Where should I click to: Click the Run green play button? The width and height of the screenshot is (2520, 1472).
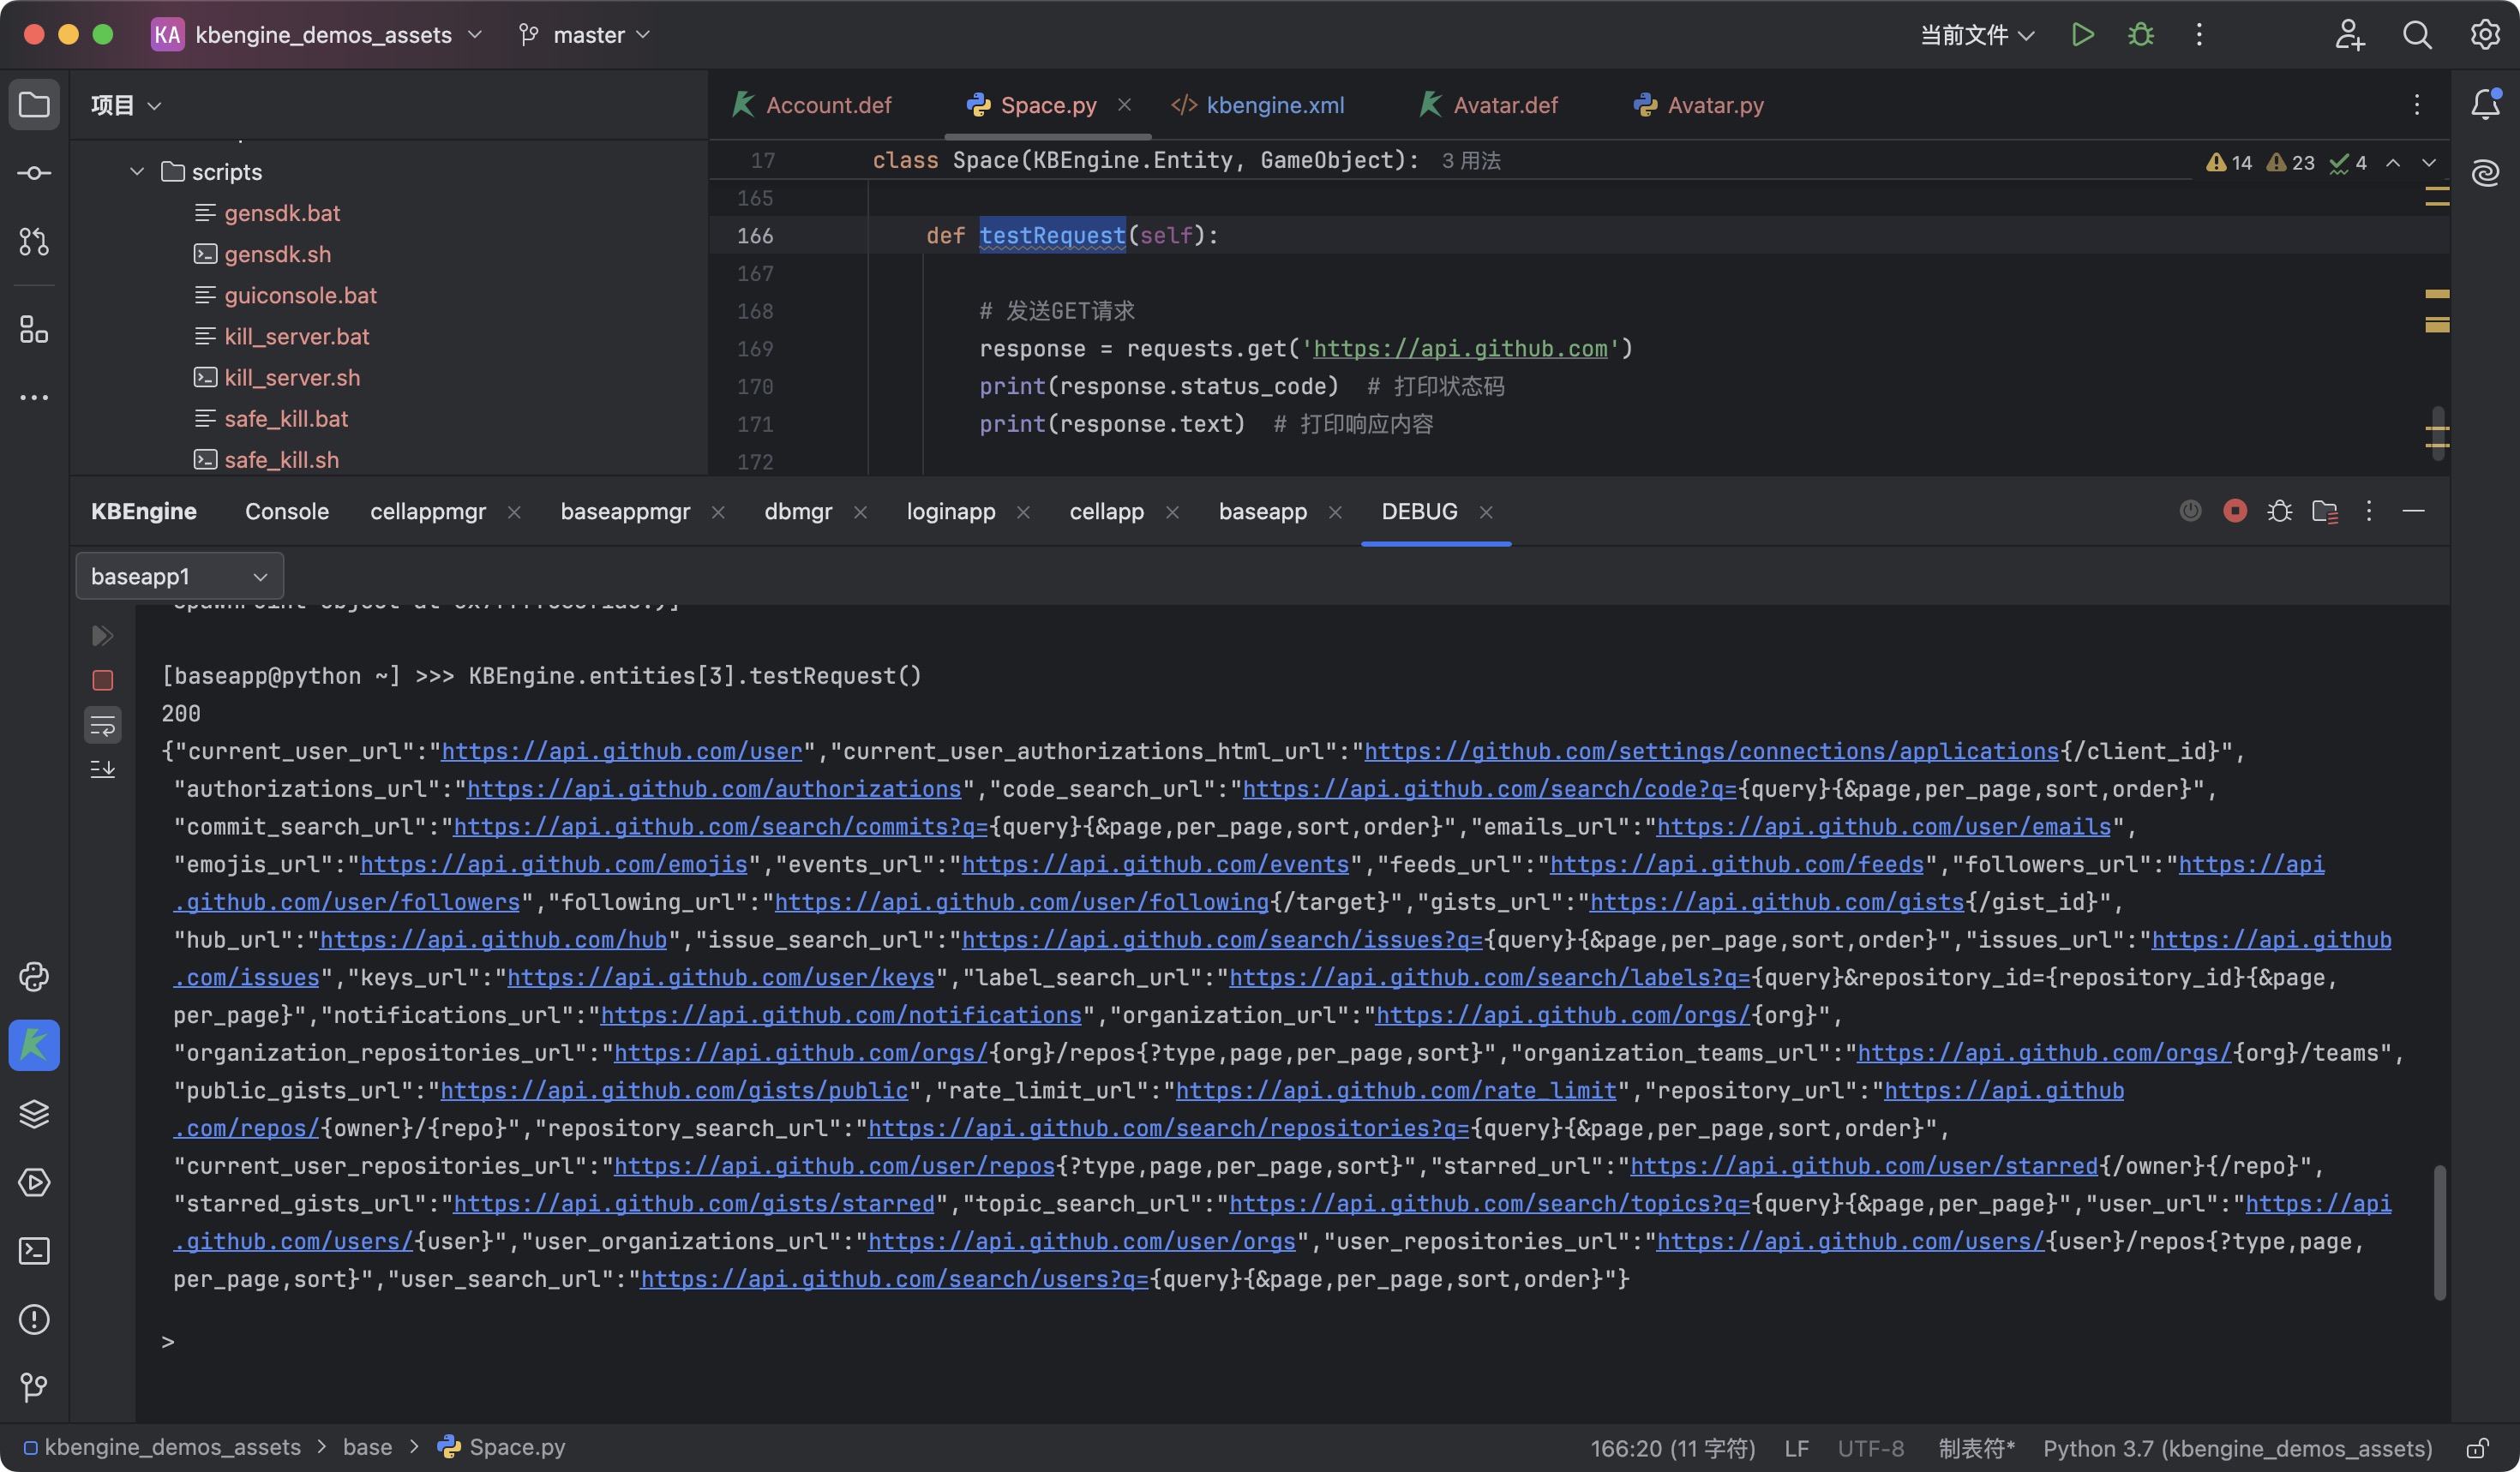pos(2082,35)
